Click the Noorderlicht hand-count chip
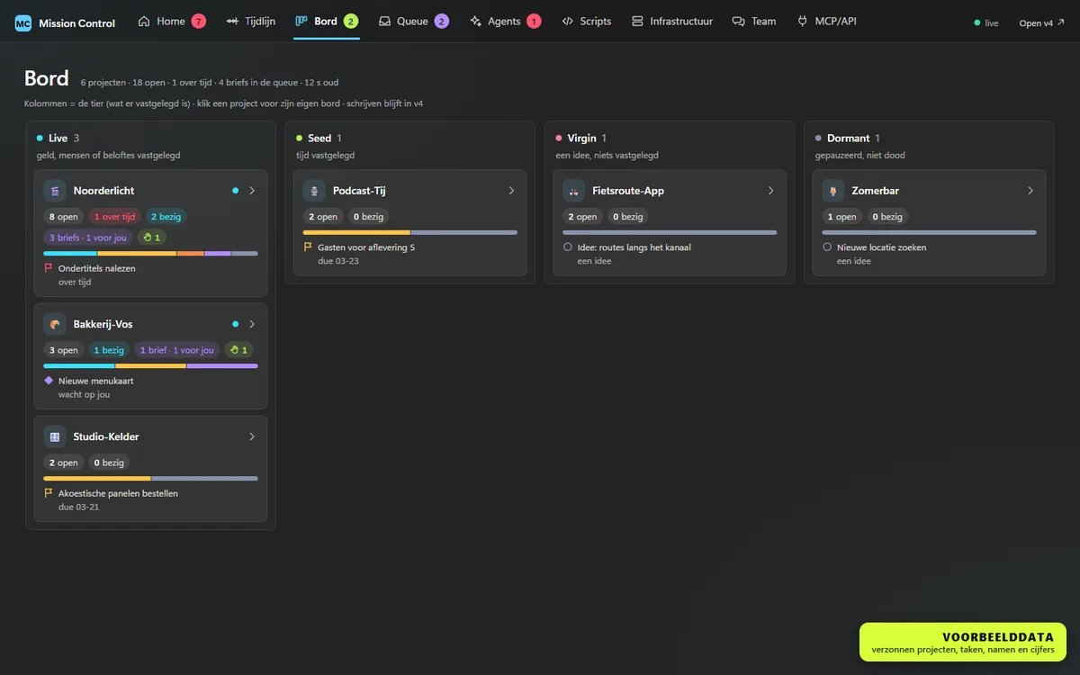The image size is (1080, 675). point(151,238)
